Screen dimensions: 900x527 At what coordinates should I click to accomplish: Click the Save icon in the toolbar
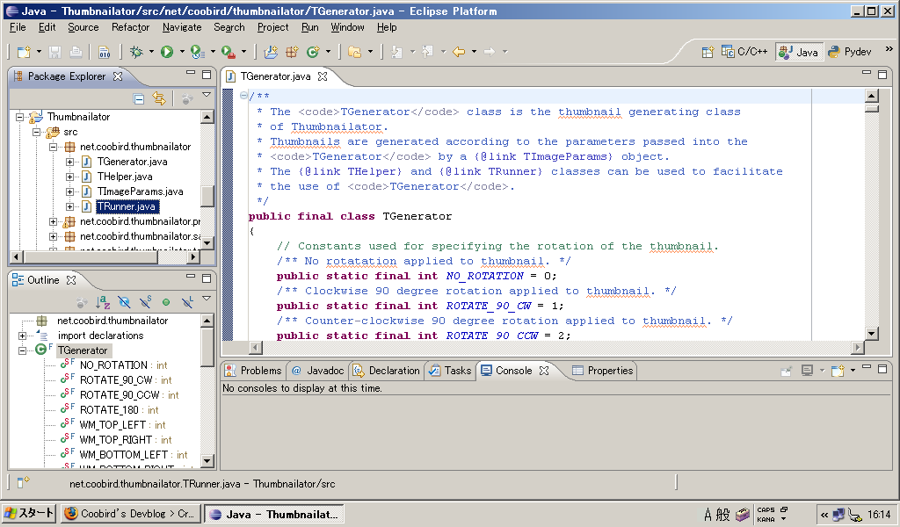point(54,52)
